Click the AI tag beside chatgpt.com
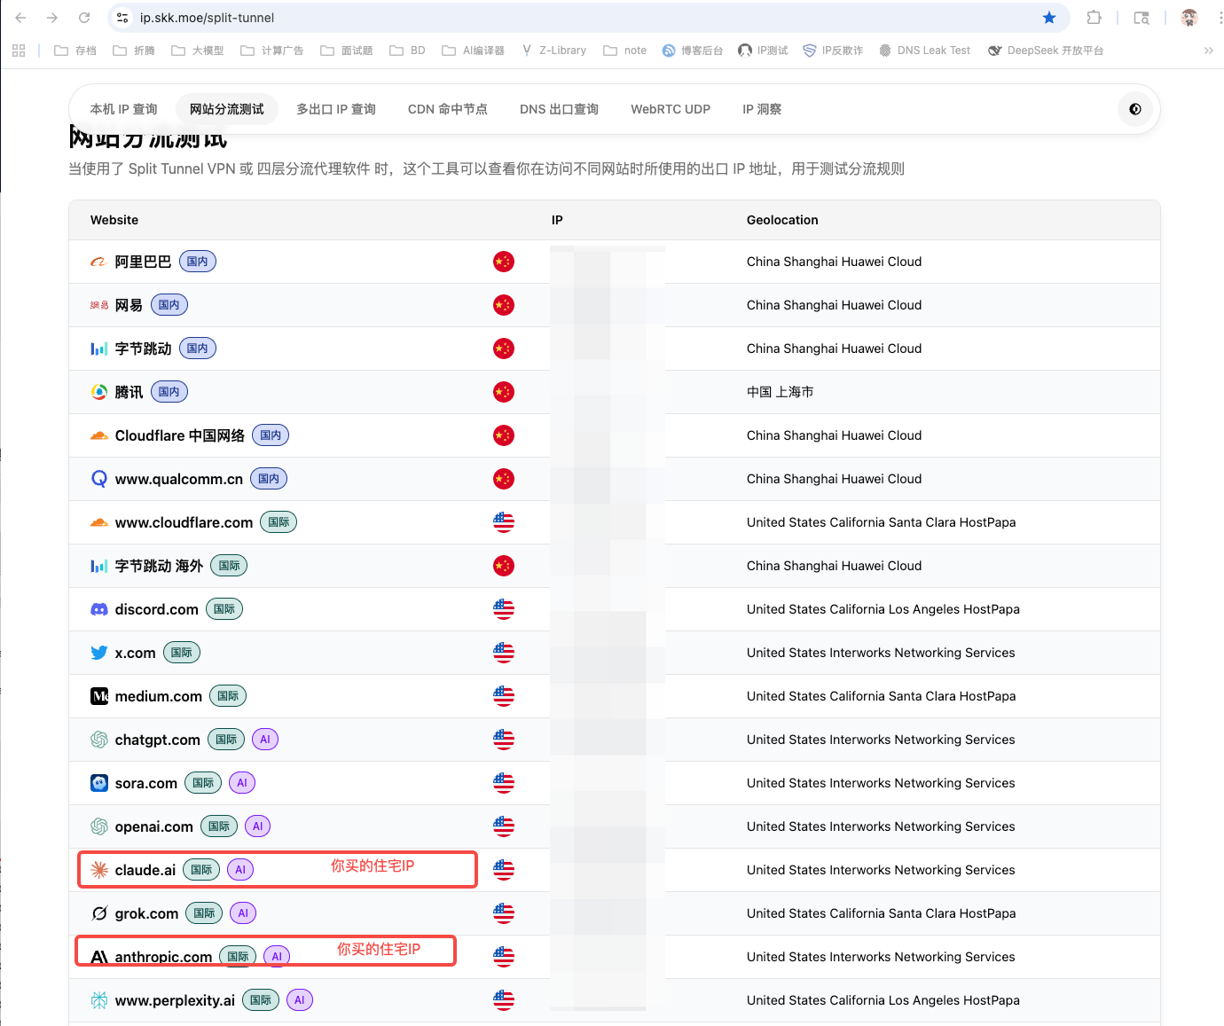The height and width of the screenshot is (1026, 1224). (x=265, y=740)
